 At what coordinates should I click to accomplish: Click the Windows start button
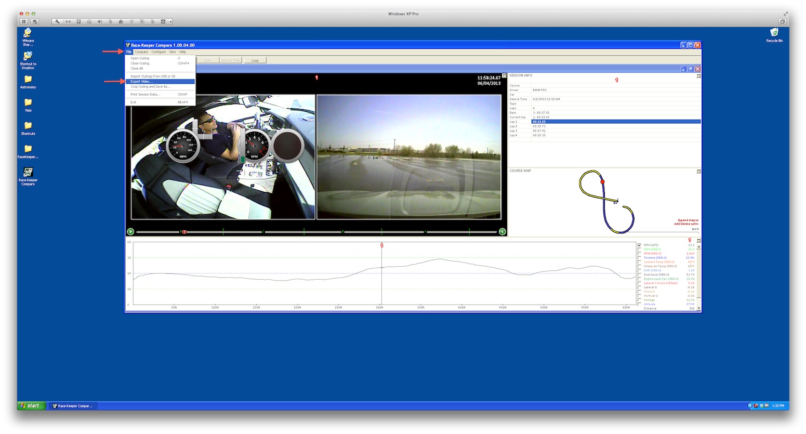pos(31,406)
